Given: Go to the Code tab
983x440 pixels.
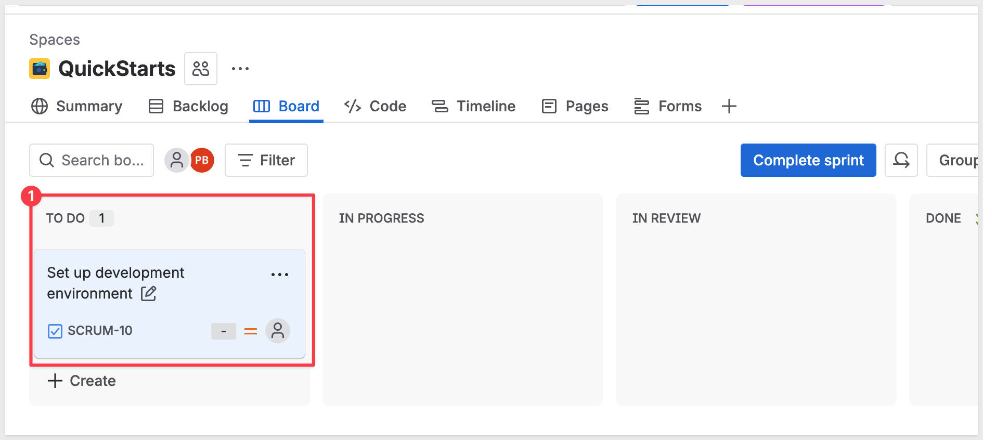Looking at the screenshot, I should click(x=375, y=106).
